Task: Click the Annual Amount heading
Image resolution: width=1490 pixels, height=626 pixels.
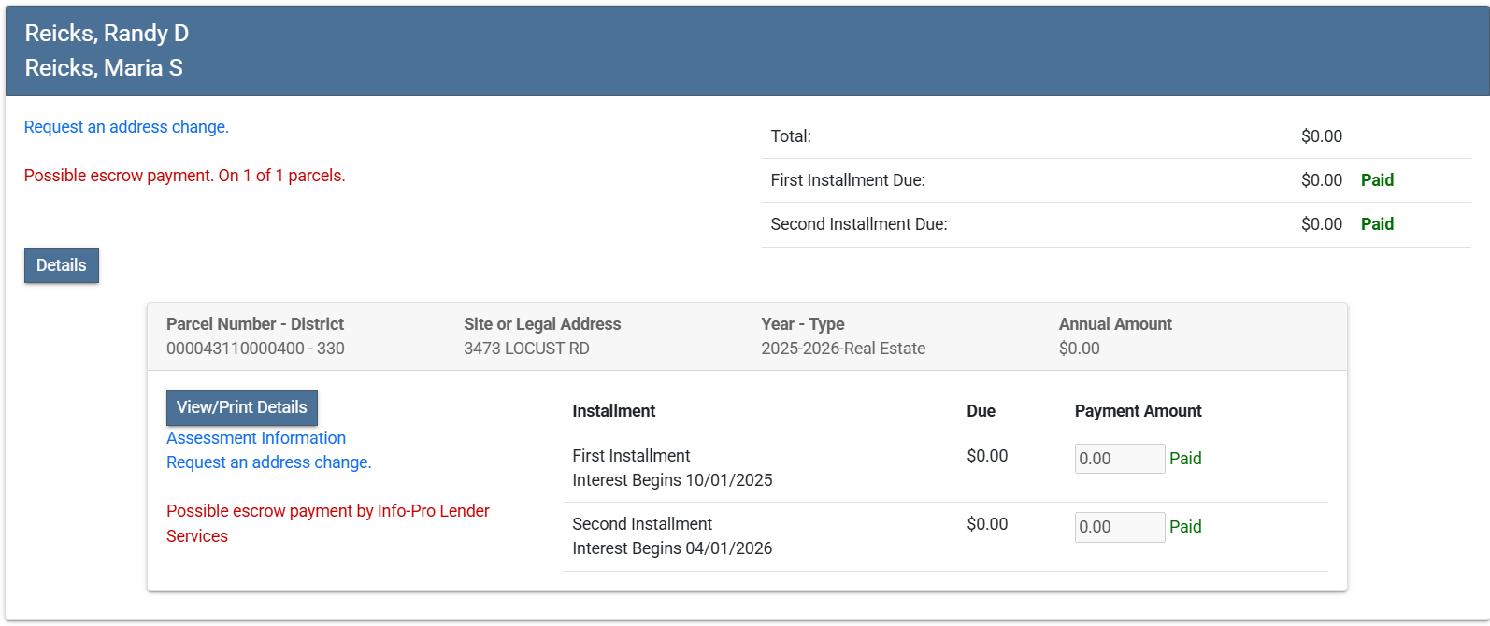Action: (1115, 324)
